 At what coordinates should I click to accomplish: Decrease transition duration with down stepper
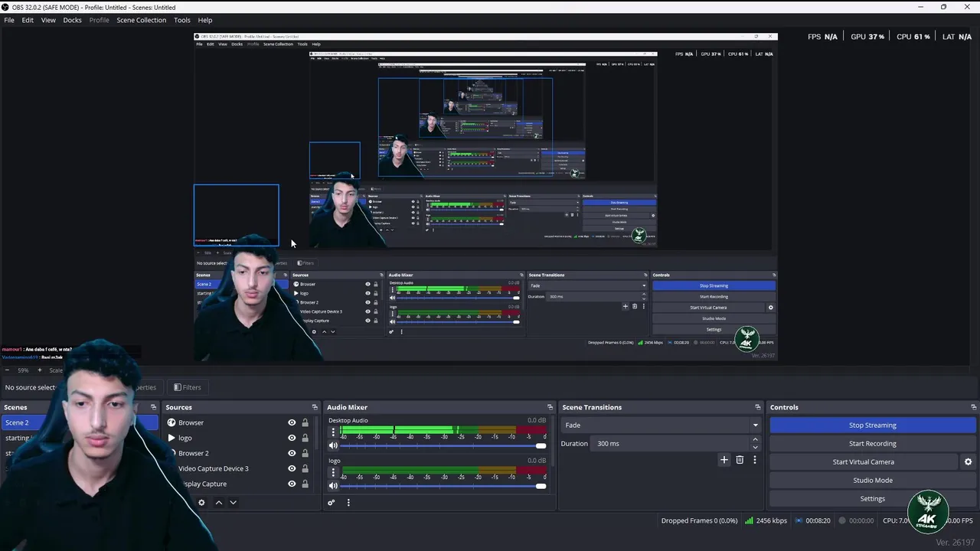coord(756,447)
